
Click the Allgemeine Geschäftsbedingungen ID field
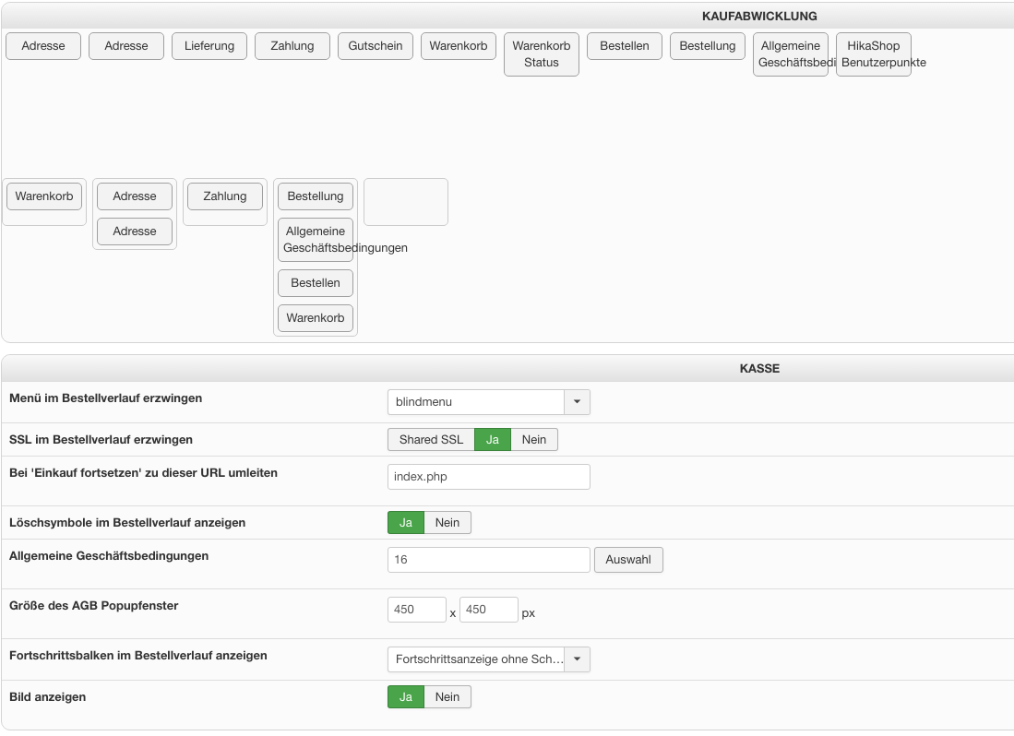tap(488, 560)
